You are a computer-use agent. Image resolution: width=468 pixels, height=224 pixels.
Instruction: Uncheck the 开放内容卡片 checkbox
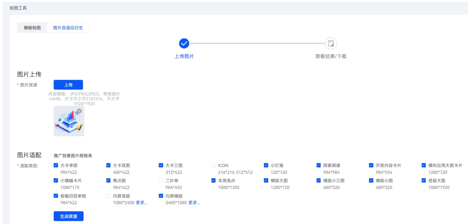click(371, 165)
